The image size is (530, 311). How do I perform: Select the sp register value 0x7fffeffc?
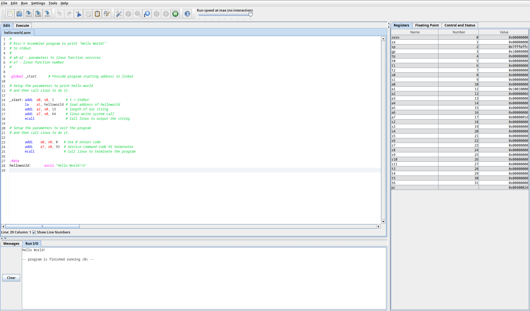click(x=504, y=47)
